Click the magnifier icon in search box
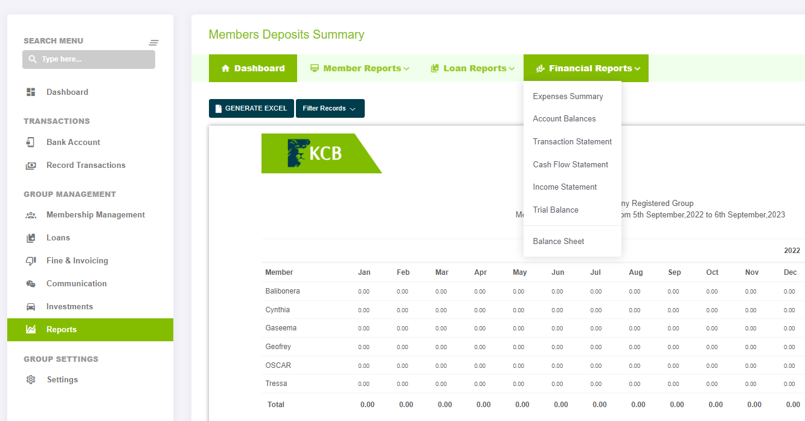805x421 pixels. point(33,59)
